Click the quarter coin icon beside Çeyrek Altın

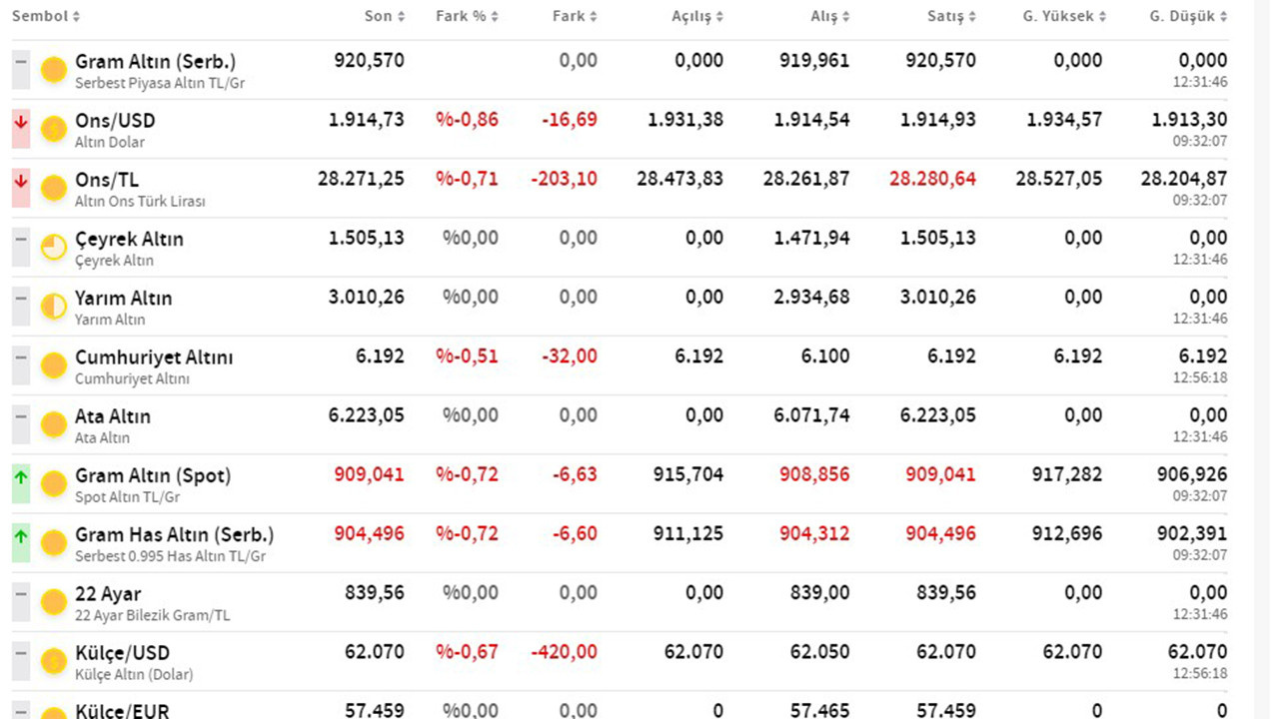pyautogui.click(x=54, y=248)
